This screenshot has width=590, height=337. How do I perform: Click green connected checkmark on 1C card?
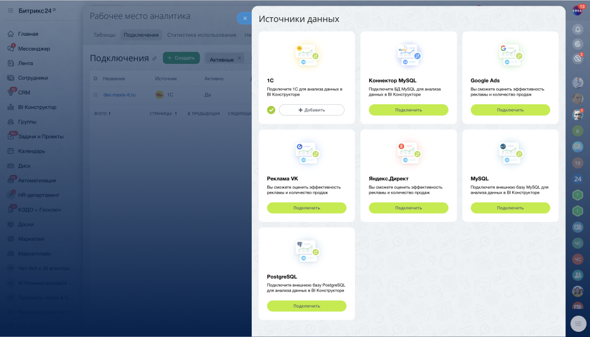tap(271, 110)
